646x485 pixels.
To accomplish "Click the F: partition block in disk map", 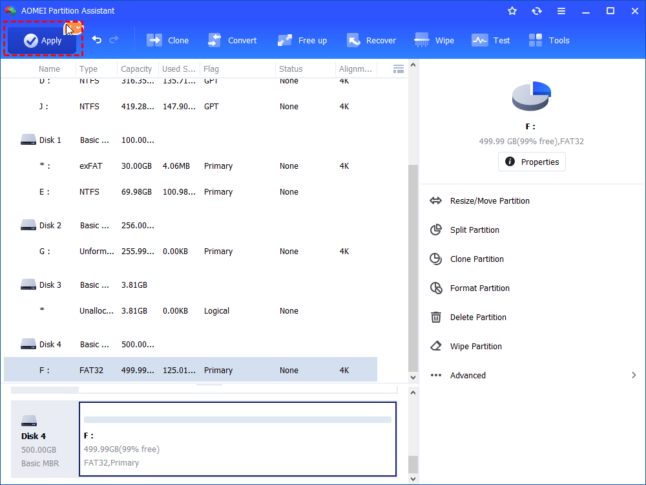I will (238, 439).
